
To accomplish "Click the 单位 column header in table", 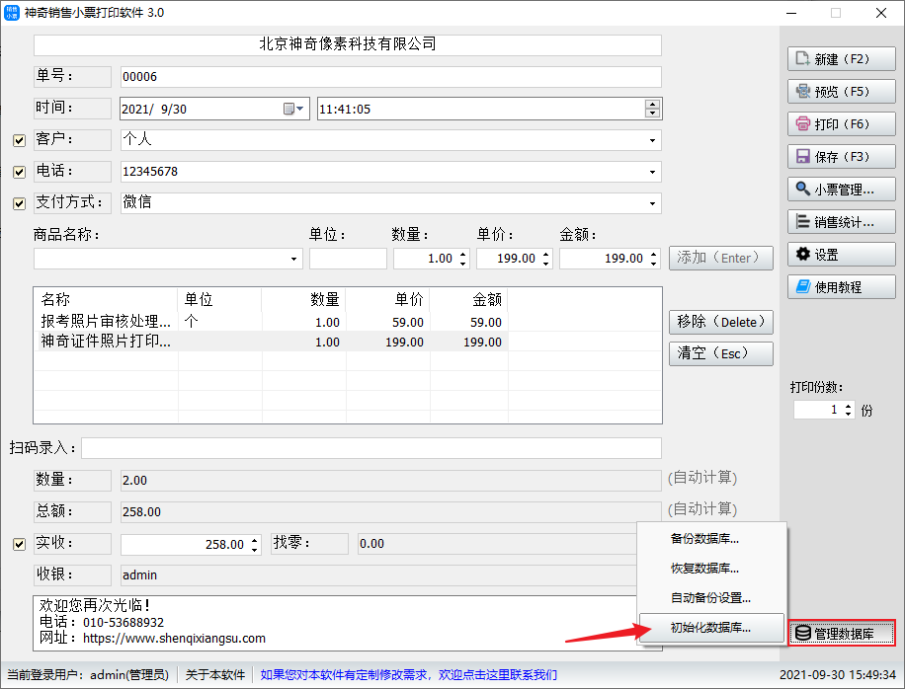I will pos(219,299).
